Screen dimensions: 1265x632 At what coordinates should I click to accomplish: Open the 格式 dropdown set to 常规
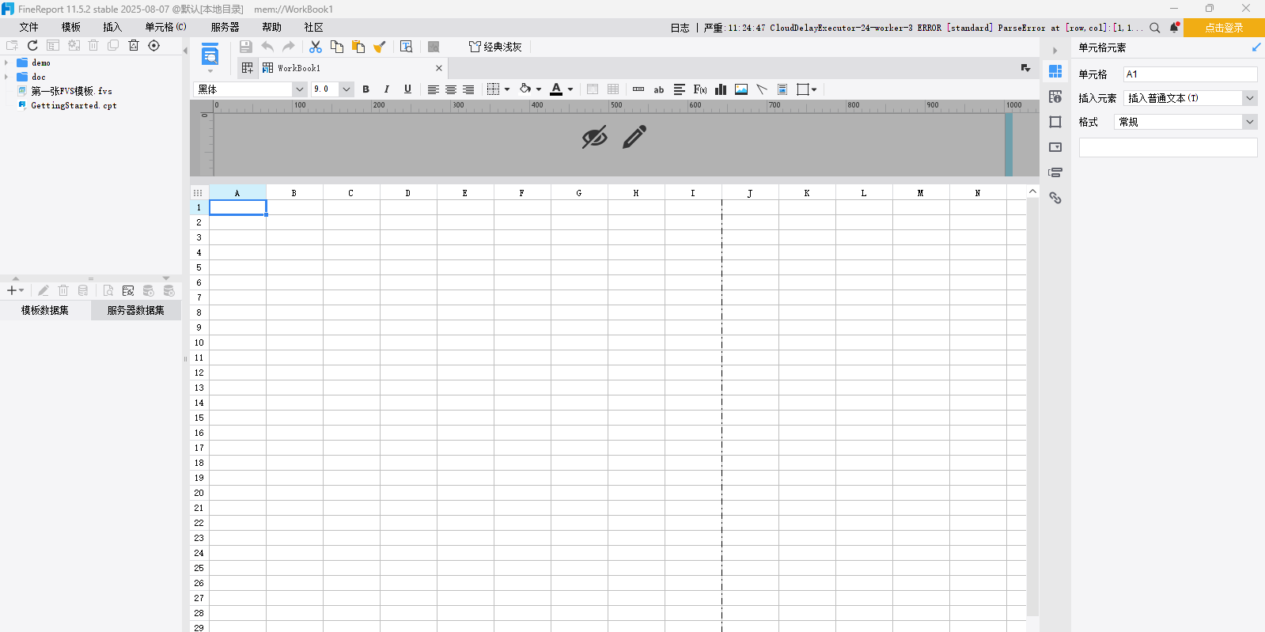[1249, 122]
